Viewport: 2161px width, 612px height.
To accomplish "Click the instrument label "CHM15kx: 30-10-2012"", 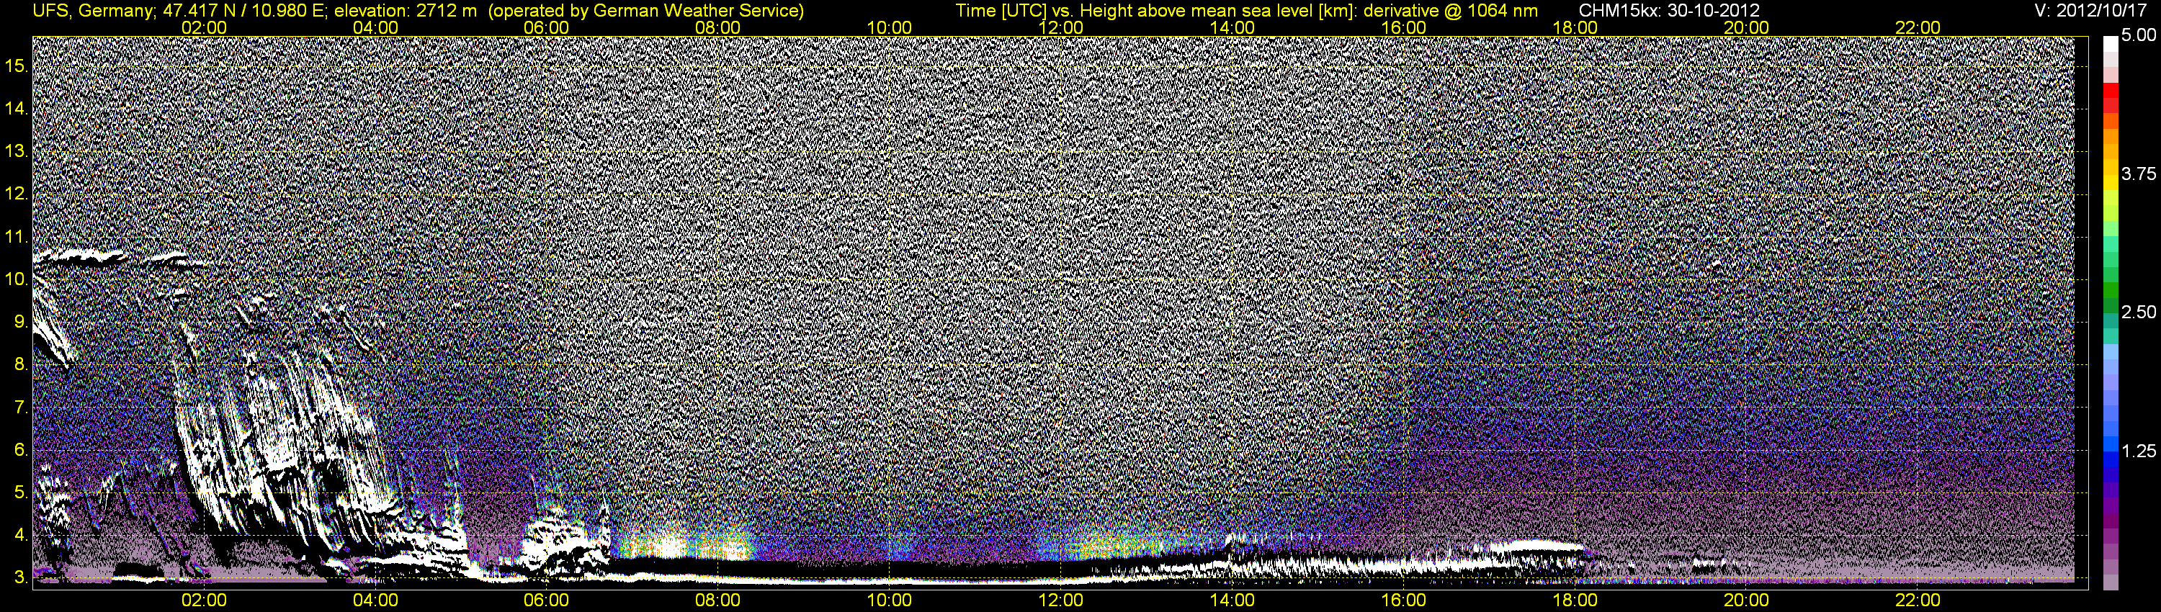I will tap(1670, 11).
